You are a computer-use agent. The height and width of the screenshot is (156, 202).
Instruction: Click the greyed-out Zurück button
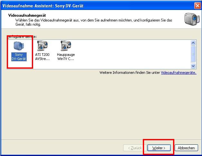pos(134,148)
